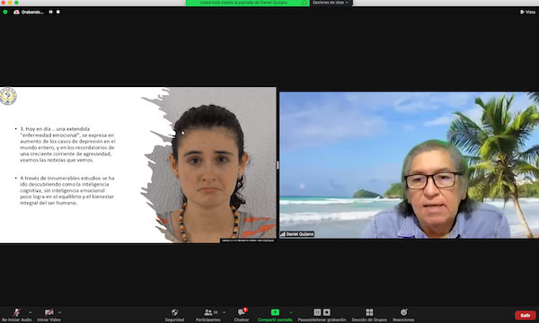Open the Chatear chat icon
The width and height of the screenshot is (539, 323).
[x=242, y=312]
